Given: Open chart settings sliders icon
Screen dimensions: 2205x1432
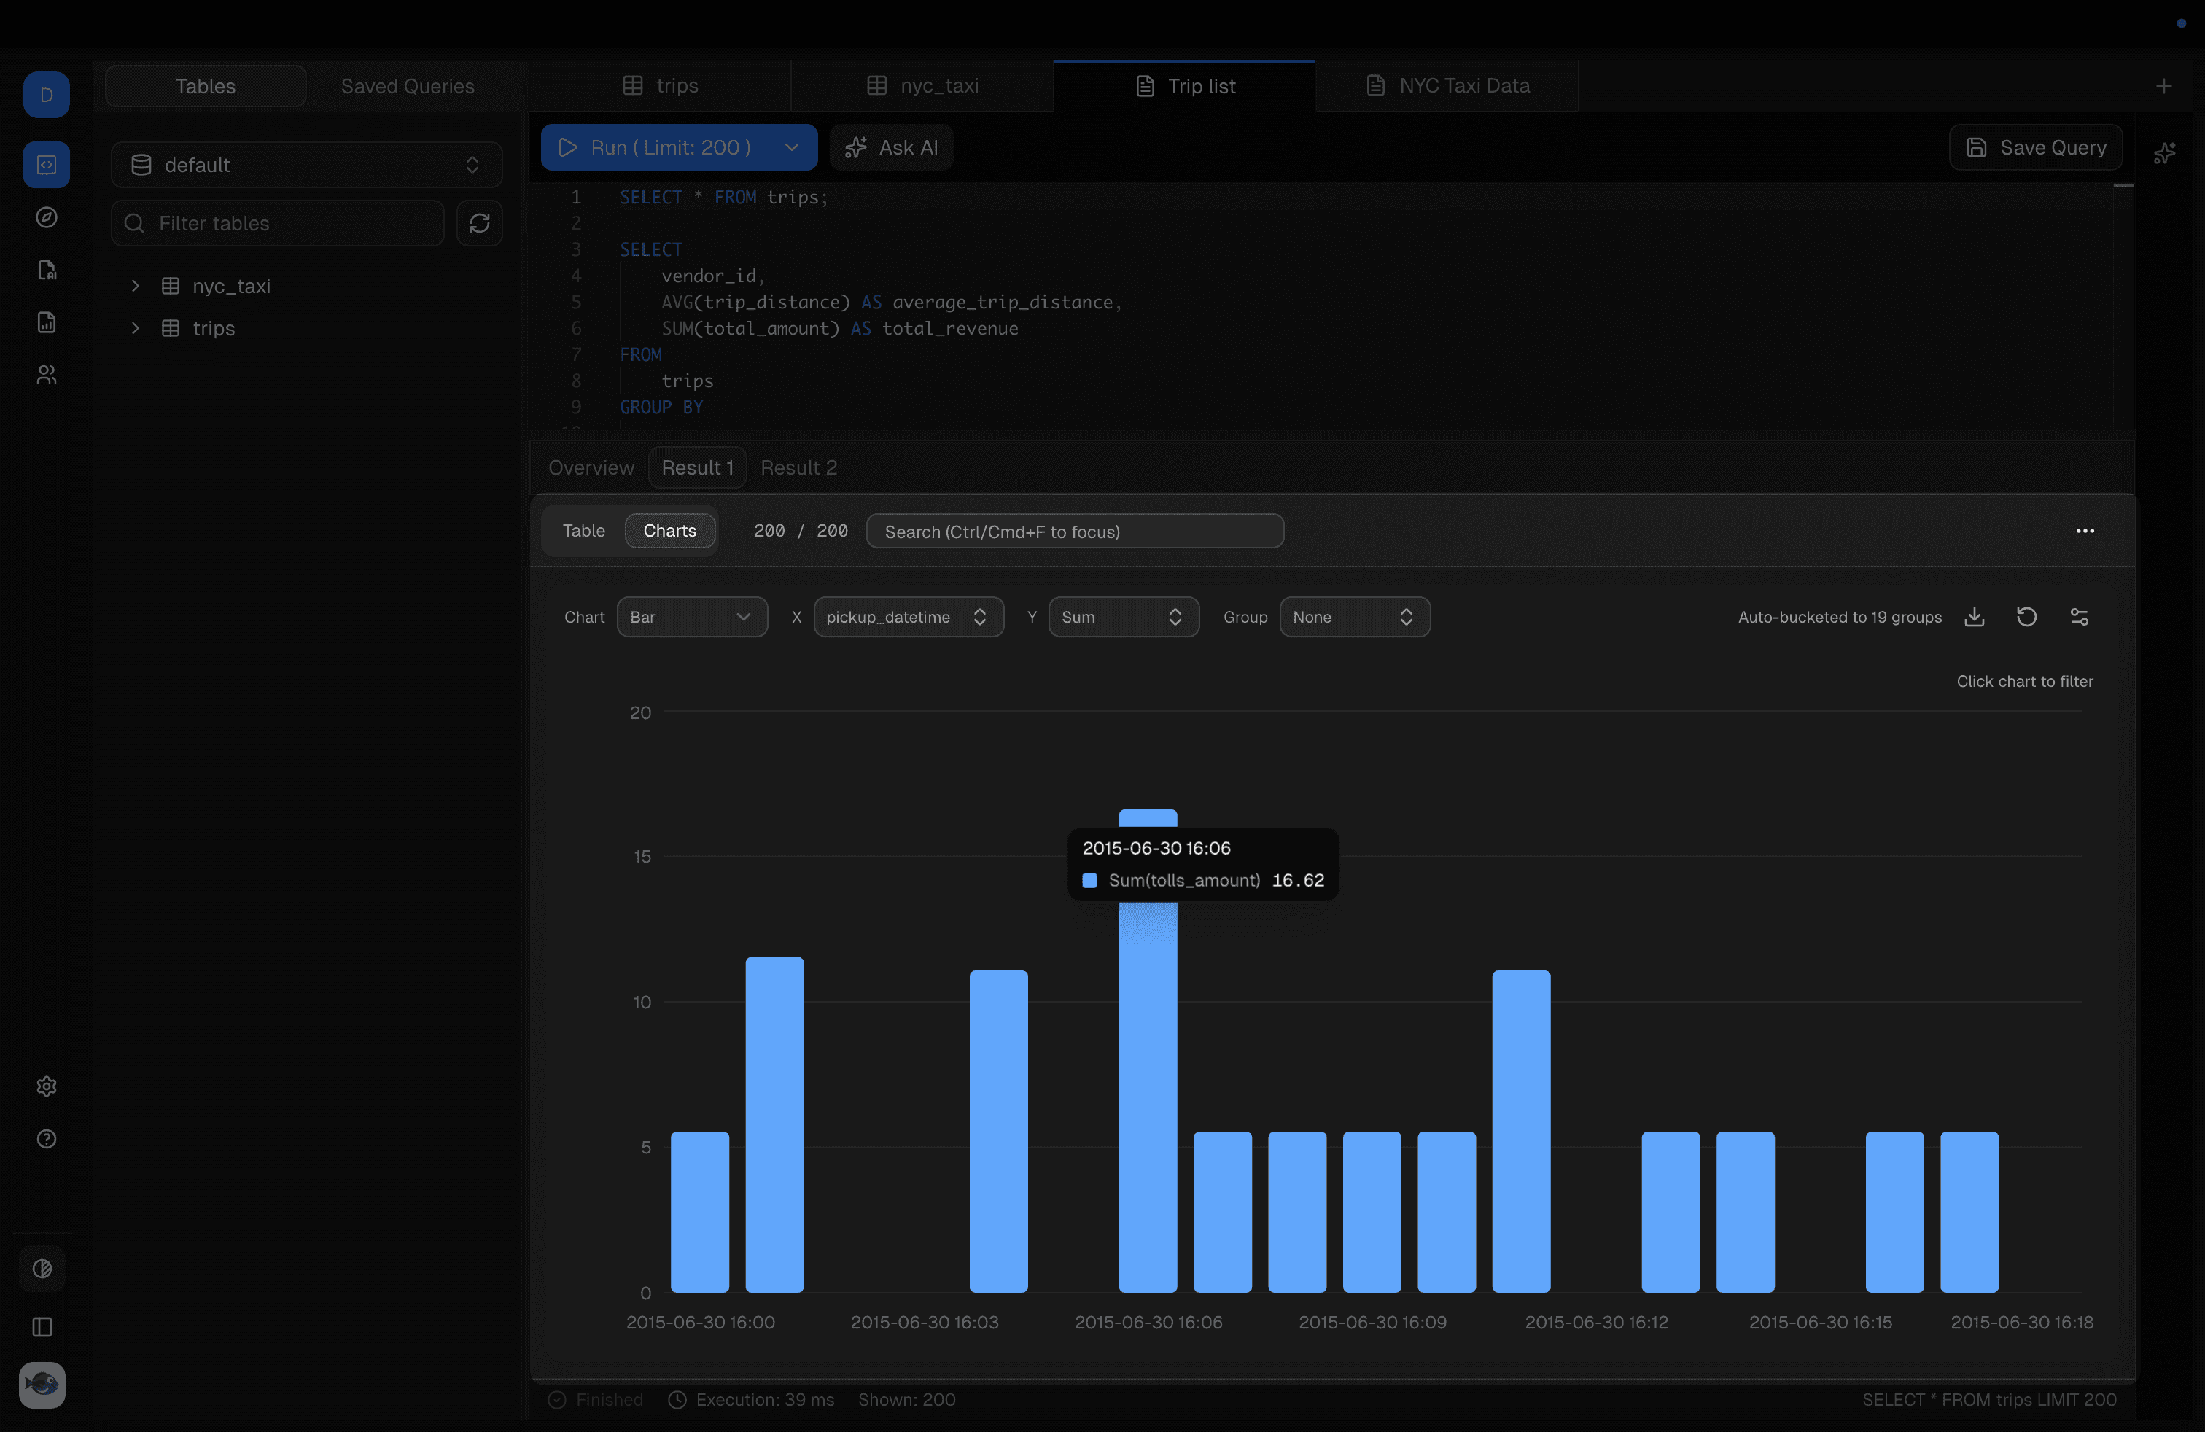Looking at the screenshot, I should [2080, 617].
